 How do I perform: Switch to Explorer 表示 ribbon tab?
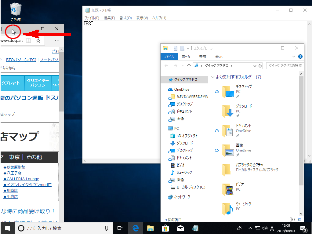click(x=219, y=57)
